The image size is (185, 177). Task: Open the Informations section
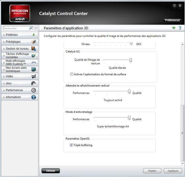pos(20,97)
